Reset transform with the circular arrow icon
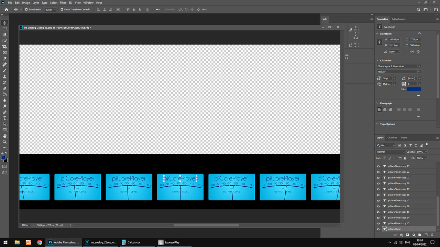440x247 pixels. click(x=419, y=34)
